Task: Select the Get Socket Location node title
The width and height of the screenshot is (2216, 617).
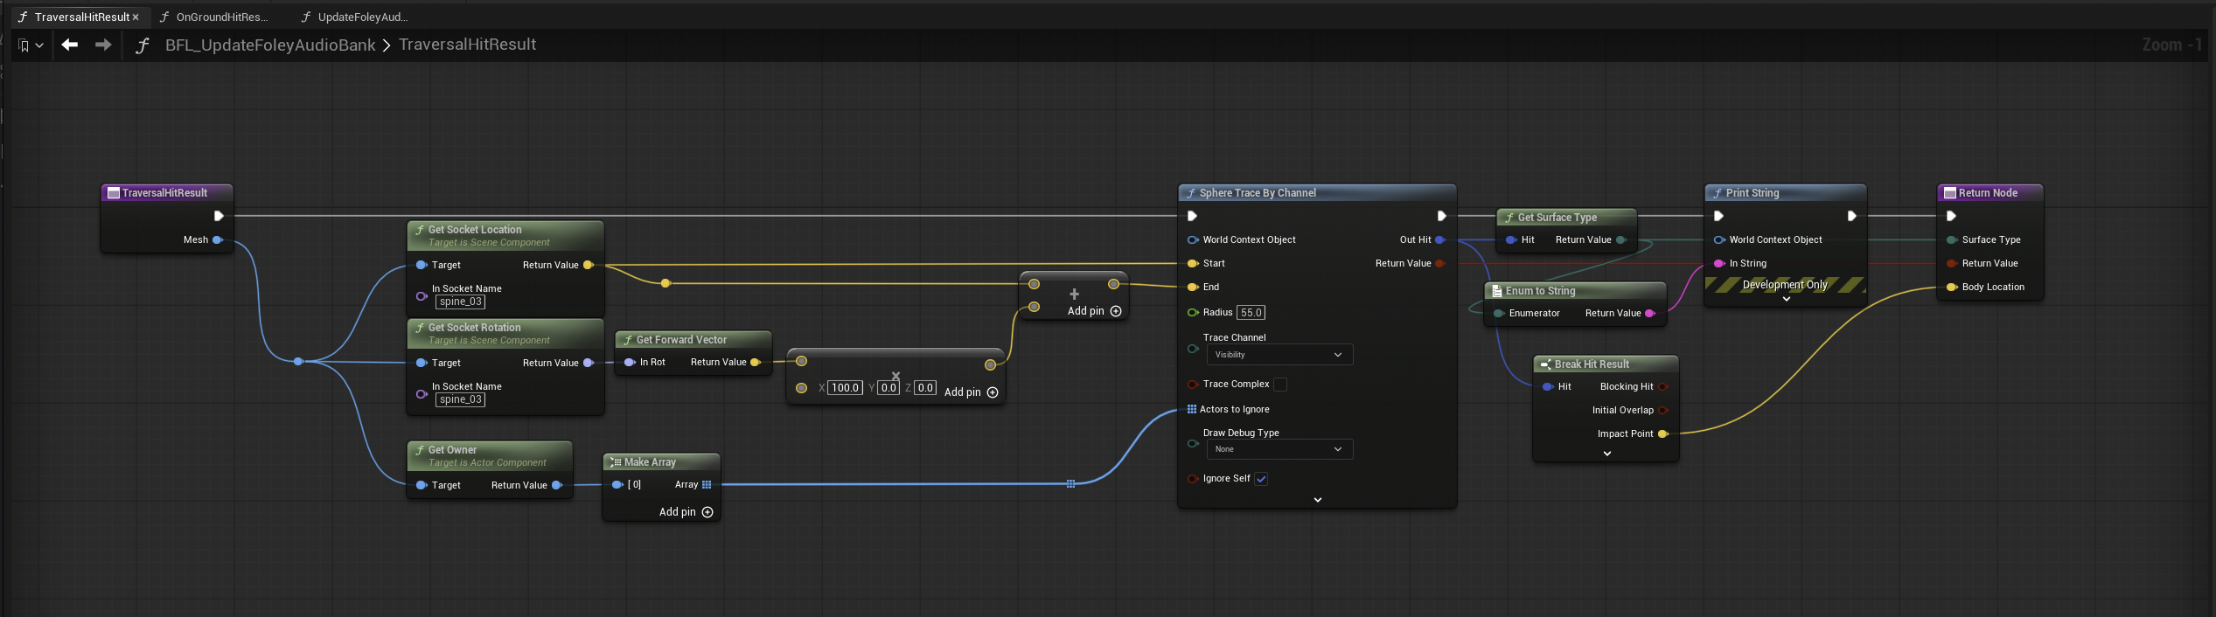Action: coord(475,230)
